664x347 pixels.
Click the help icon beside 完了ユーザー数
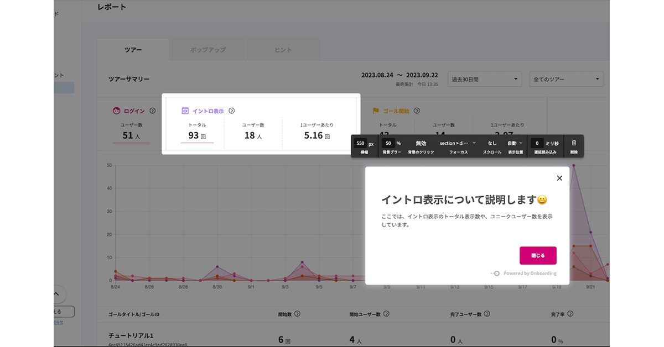(x=487, y=314)
